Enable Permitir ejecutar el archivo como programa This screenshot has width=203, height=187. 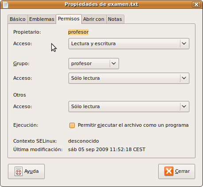coord(72,125)
